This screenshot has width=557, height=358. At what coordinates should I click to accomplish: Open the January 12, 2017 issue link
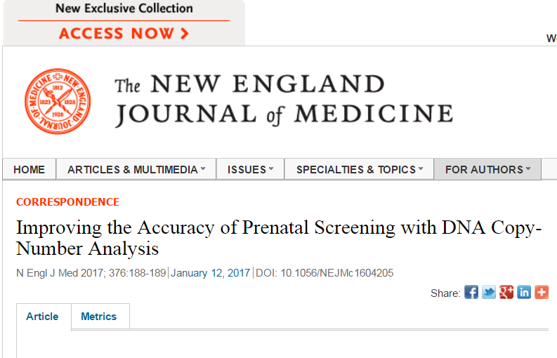(x=210, y=273)
